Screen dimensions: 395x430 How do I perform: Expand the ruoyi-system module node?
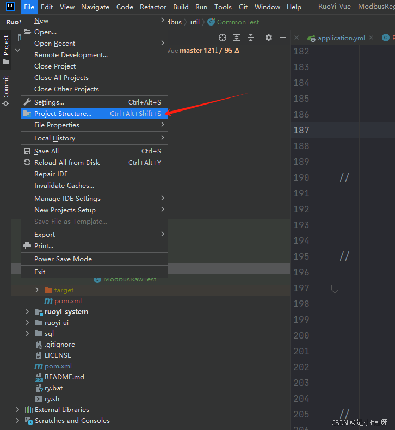click(x=27, y=312)
